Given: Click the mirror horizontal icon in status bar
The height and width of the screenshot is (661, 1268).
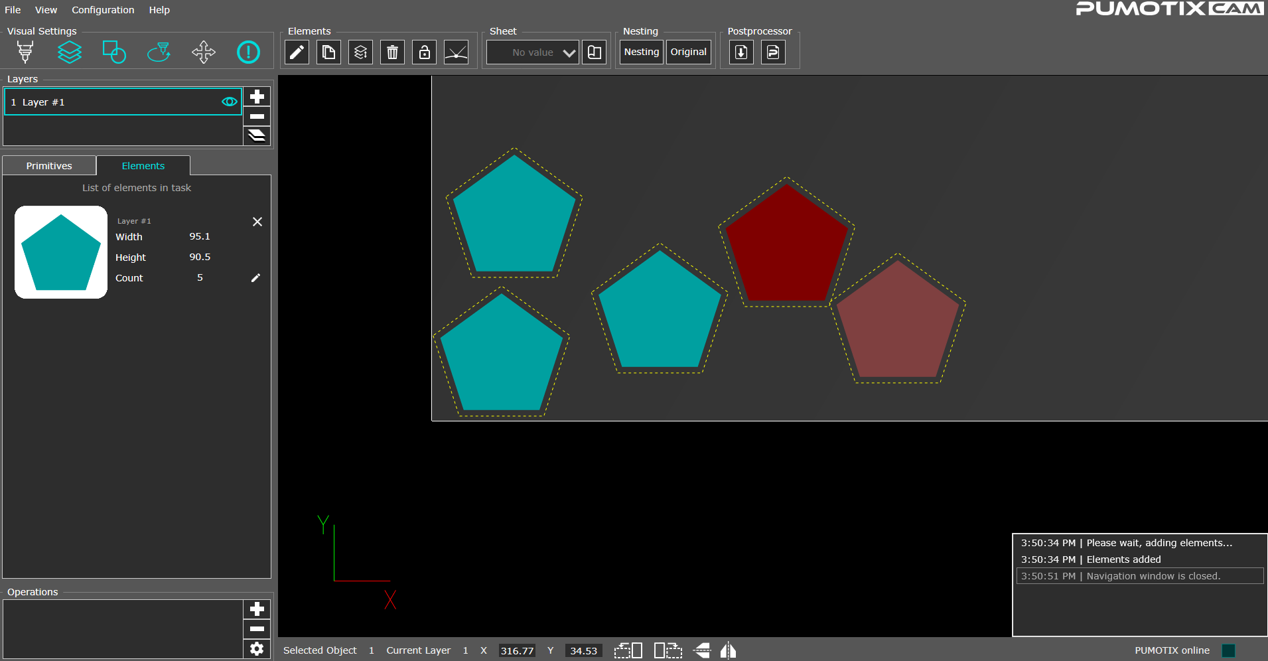Looking at the screenshot, I should [729, 650].
